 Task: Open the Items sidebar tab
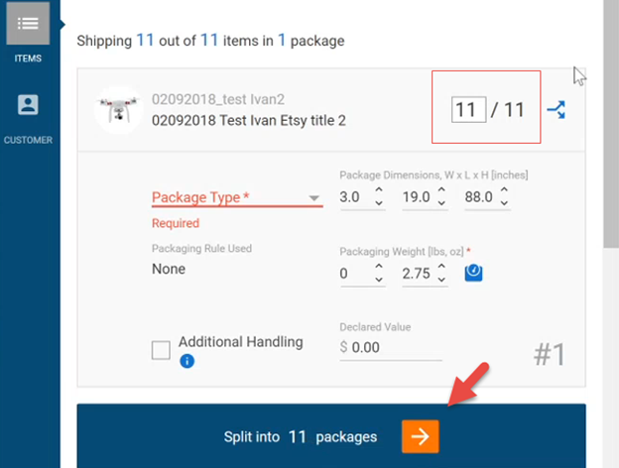coord(28,33)
